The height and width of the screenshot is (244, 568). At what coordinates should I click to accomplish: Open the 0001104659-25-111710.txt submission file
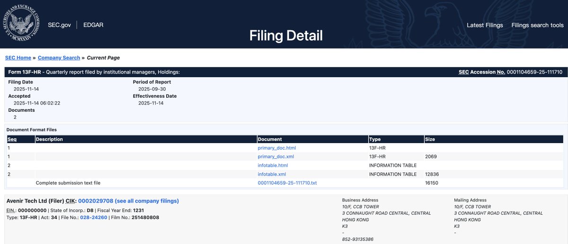(x=287, y=183)
